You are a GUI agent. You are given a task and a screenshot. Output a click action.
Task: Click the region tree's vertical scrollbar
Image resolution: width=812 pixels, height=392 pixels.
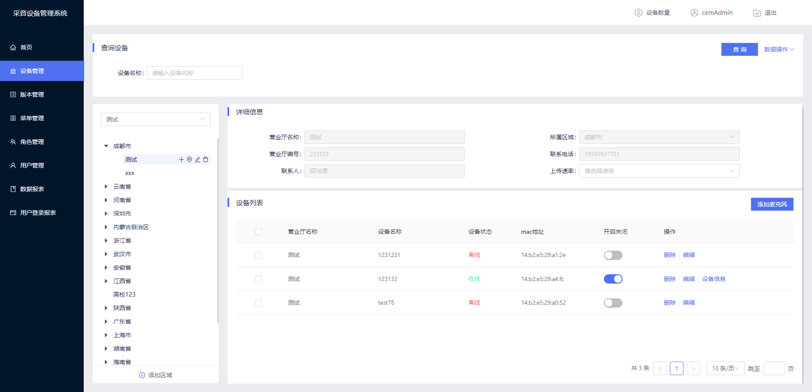[218, 230]
